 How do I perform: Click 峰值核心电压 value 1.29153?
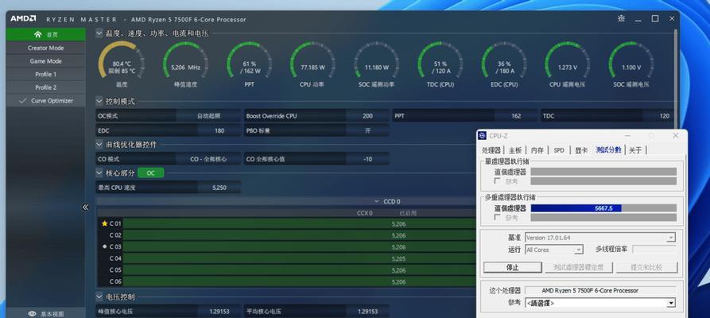(219, 312)
